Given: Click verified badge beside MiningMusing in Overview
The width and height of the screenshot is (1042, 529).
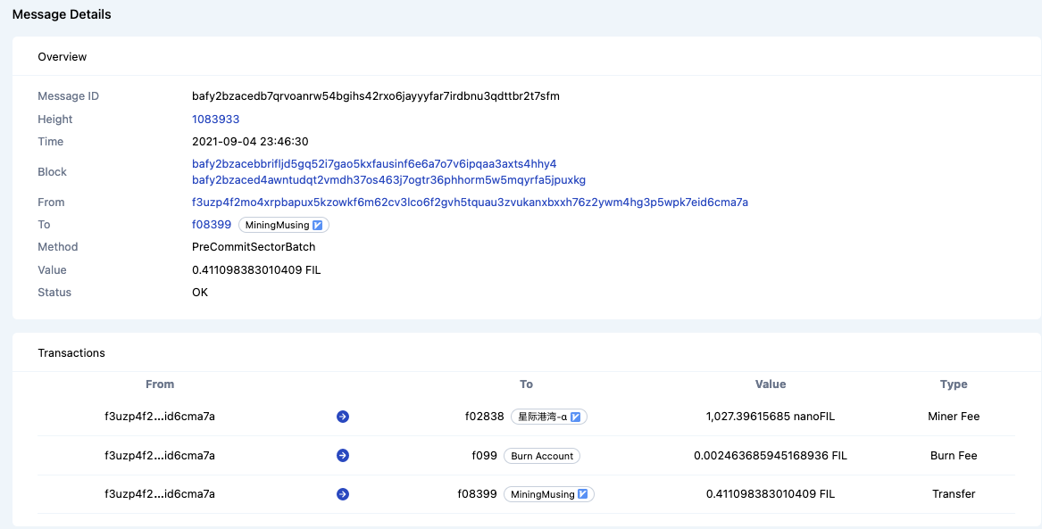Looking at the screenshot, I should tap(318, 225).
